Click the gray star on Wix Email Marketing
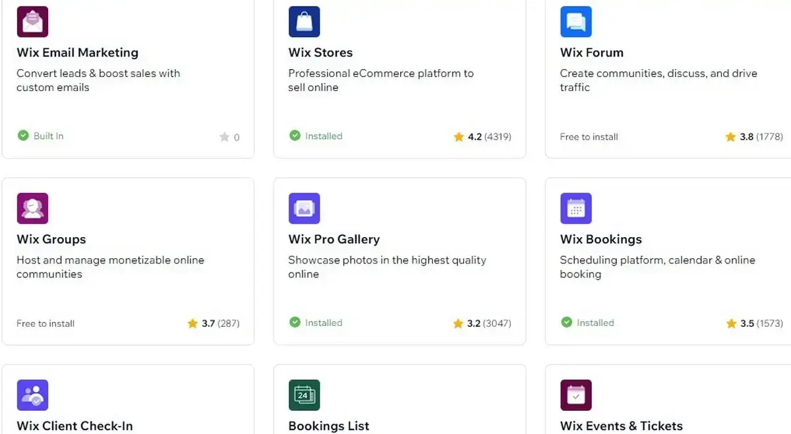Image resolution: width=791 pixels, height=434 pixels. pyautogui.click(x=224, y=137)
